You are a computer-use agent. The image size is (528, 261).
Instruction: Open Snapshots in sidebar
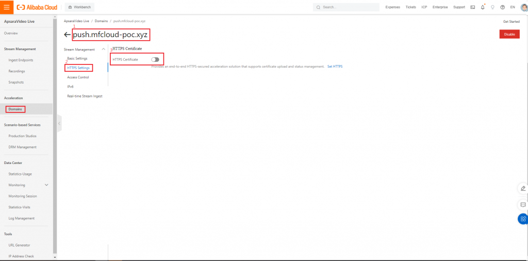pyautogui.click(x=16, y=83)
